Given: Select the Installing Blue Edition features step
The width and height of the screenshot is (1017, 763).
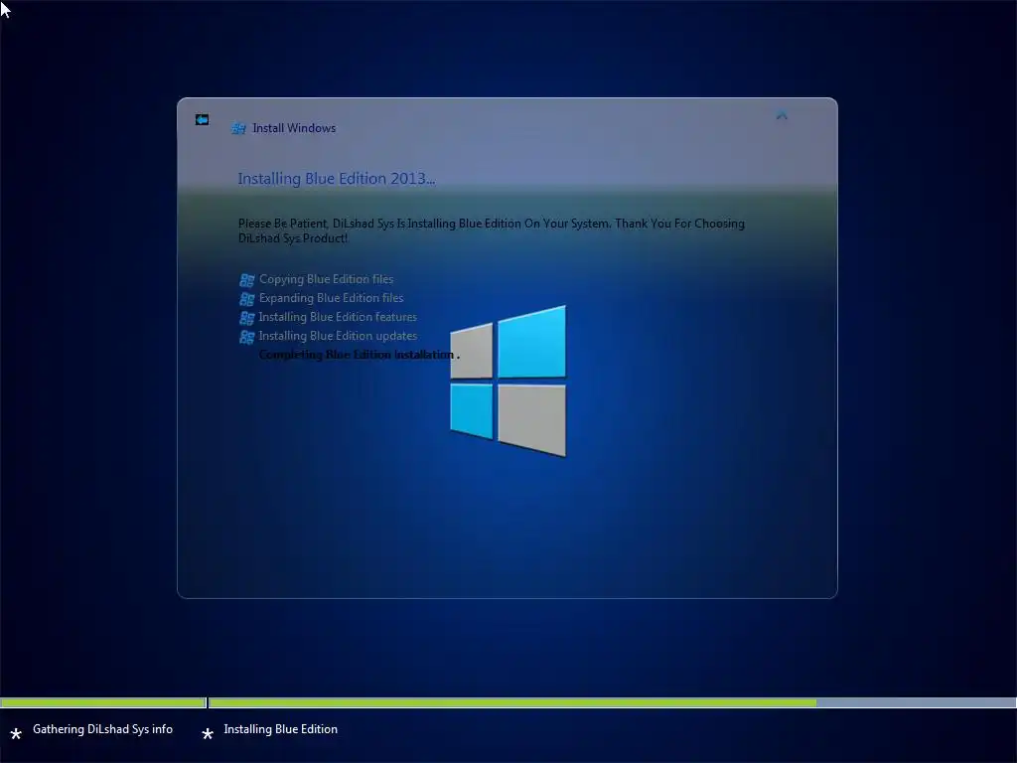Looking at the screenshot, I should 338,317.
